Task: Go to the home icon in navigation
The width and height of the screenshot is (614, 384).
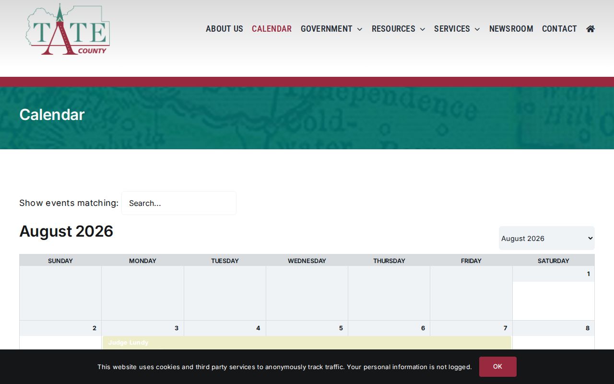Action: coord(590,29)
